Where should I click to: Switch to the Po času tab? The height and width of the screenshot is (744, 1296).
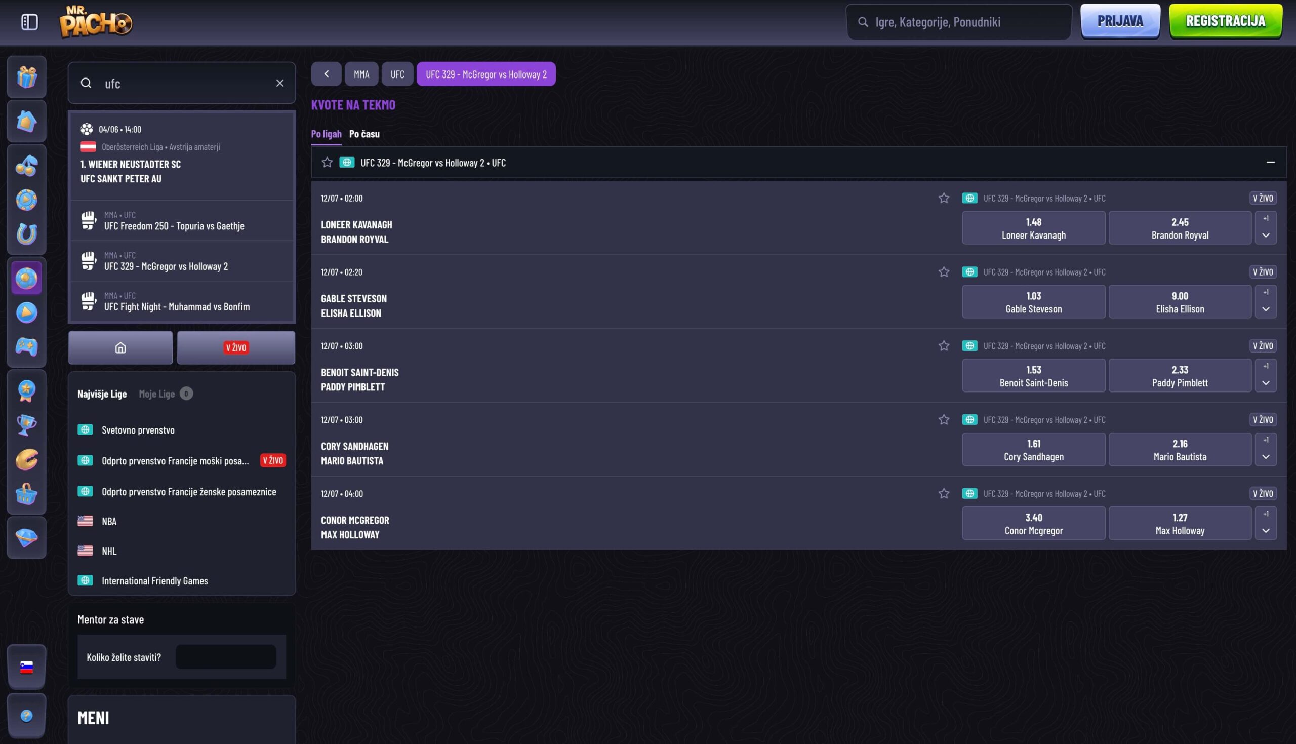tap(364, 134)
